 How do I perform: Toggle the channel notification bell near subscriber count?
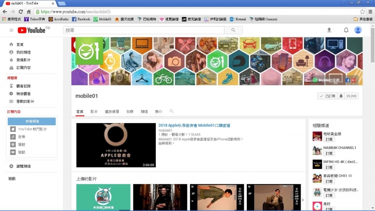(x=341, y=96)
